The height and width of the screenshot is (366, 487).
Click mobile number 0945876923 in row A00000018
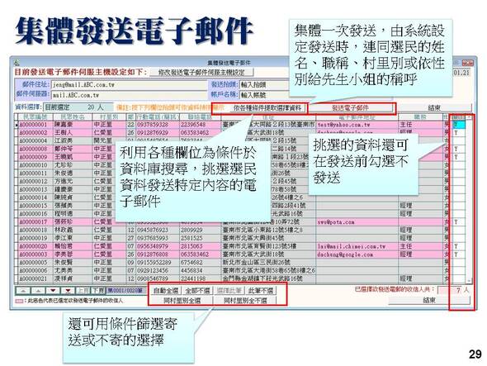(153, 231)
